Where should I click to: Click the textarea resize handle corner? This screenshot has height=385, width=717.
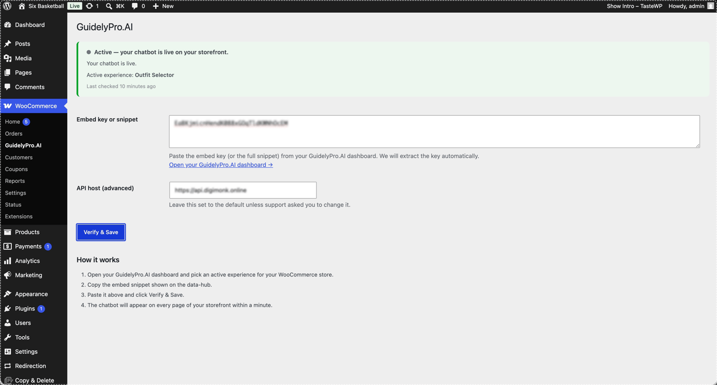point(697,145)
